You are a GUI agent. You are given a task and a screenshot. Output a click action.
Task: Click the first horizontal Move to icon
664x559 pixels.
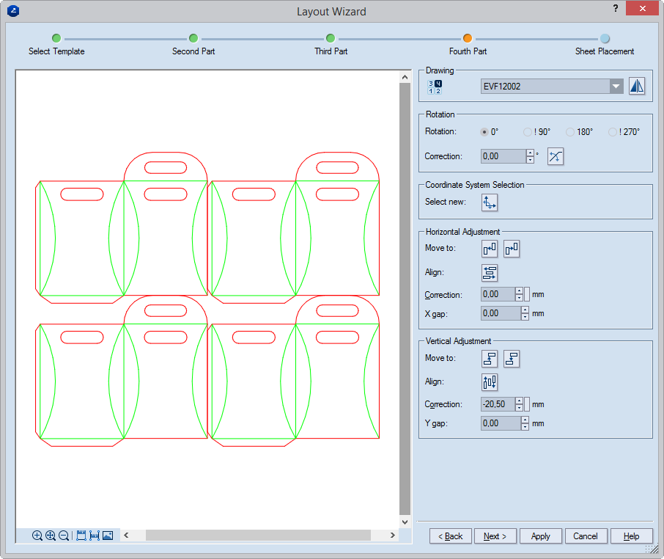click(x=490, y=249)
